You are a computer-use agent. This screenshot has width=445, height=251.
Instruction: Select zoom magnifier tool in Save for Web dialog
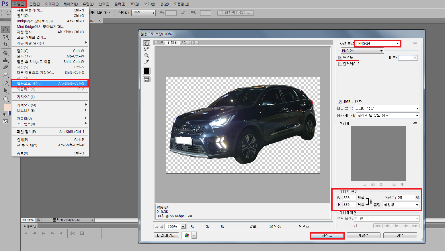coord(147,55)
